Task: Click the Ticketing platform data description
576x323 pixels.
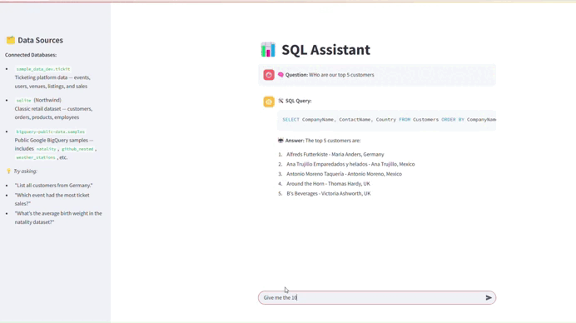Action: pyautogui.click(x=52, y=82)
